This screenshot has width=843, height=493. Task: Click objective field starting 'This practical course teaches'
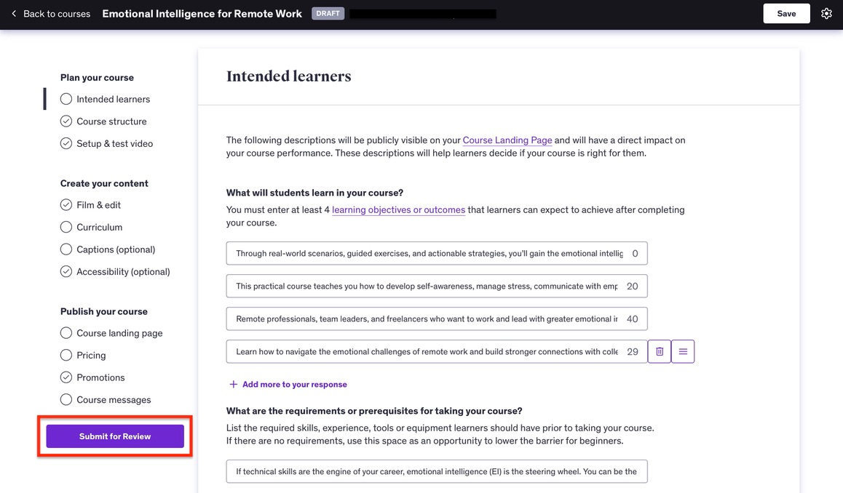pos(437,286)
